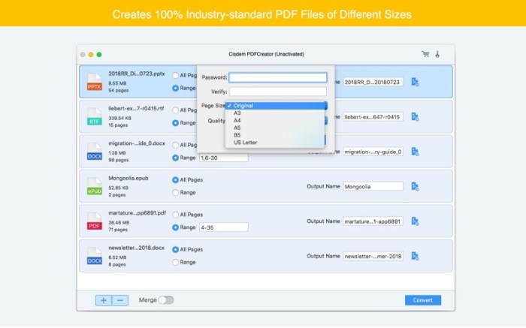Select All Pages for the newsletter docx file
The image size is (526, 328).
pyautogui.click(x=175, y=250)
